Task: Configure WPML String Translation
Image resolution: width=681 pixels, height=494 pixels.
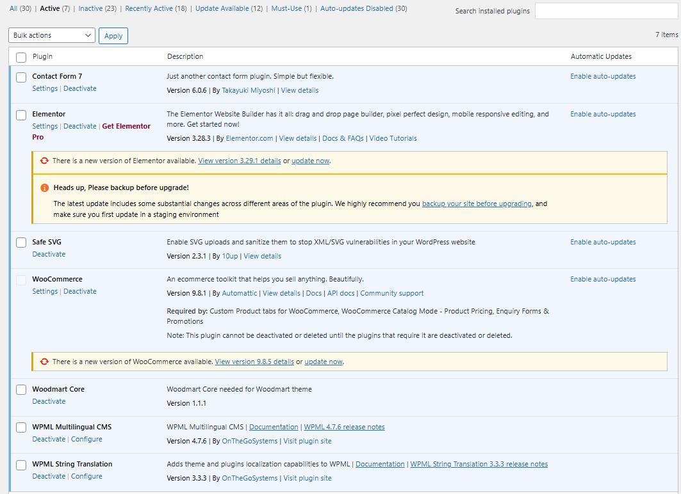Action: (x=86, y=476)
